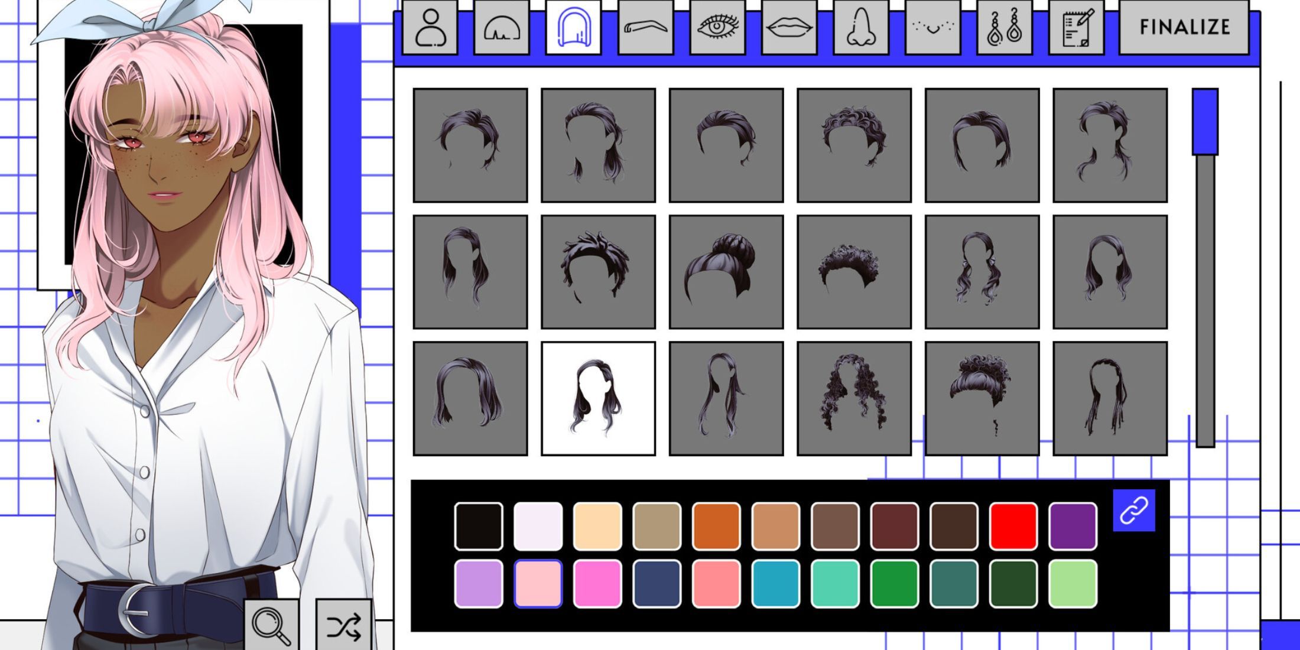The image size is (1300, 650).
Task: Open the nose customization tab
Action: 861,28
